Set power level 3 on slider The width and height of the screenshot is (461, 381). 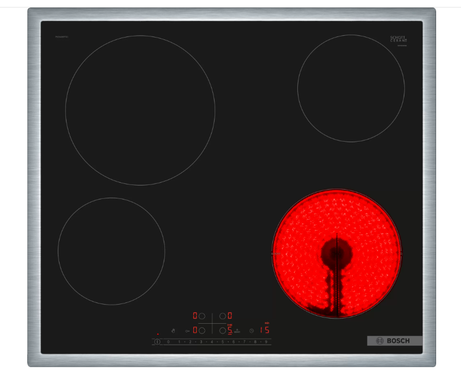[x=201, y=342]
